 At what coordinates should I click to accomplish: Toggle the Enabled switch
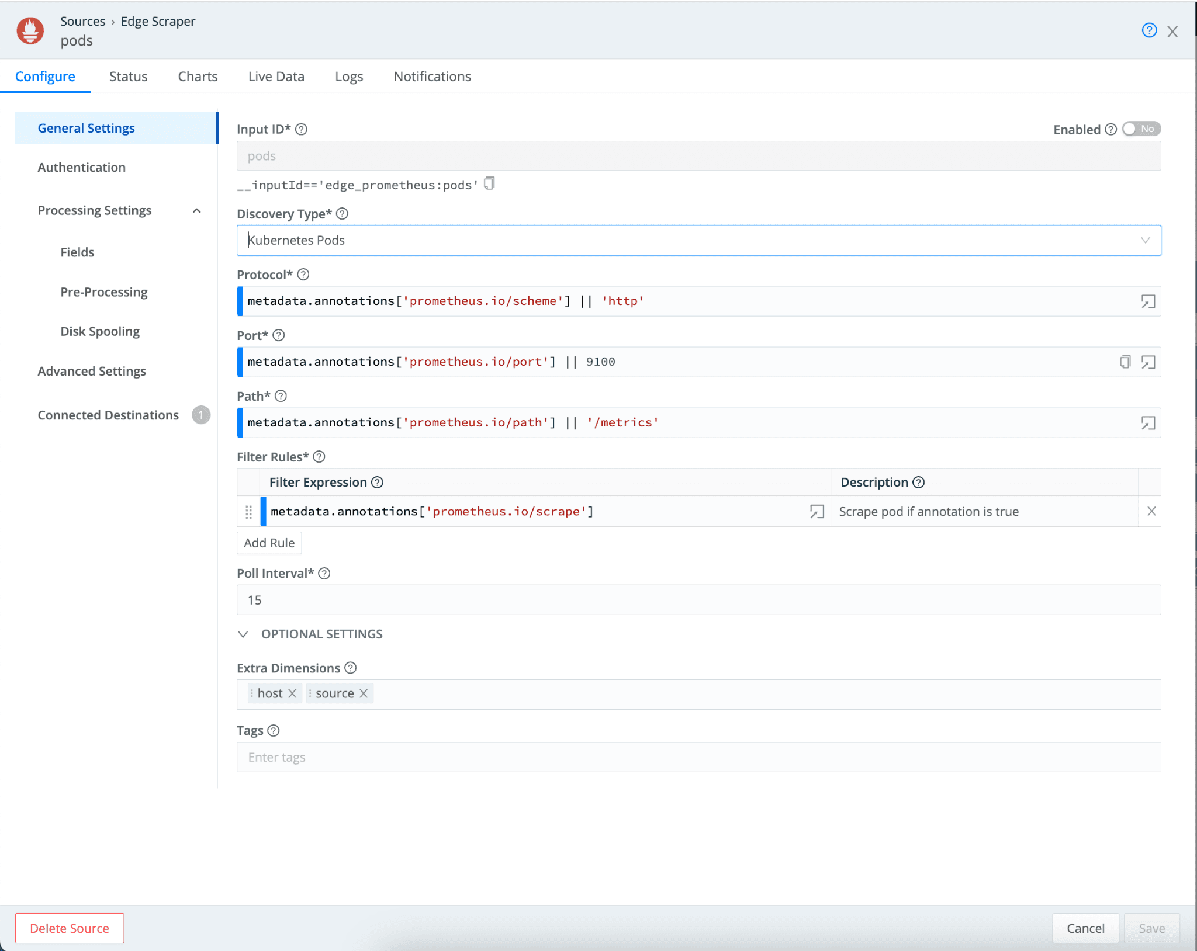pyautogui.click(x=1140, y=129)
